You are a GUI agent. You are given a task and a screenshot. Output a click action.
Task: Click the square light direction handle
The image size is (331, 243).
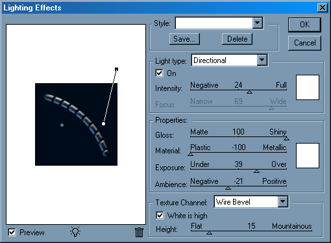(x=116, y=70)
